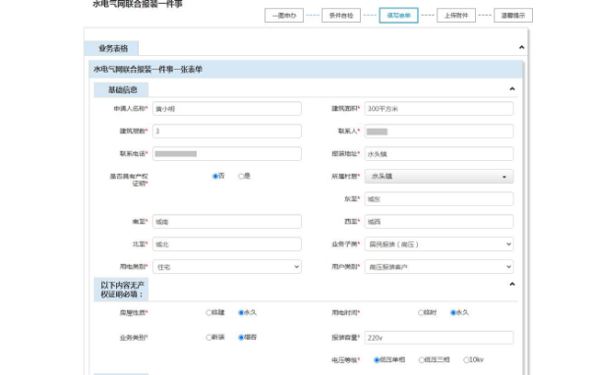This screenshot has width=590, height=375.
Task: Go to the 温馨提示 step
Action: (x=513, y=16)
